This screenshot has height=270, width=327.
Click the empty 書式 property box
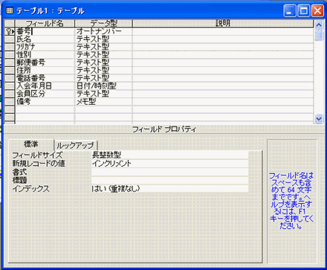(169, 172)
